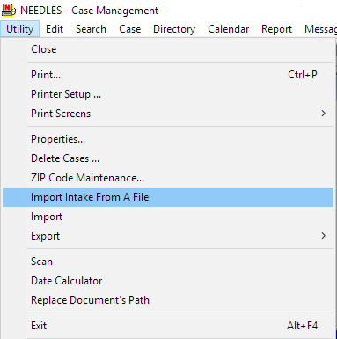Select Delete Cases ... entry

(168, 158)
